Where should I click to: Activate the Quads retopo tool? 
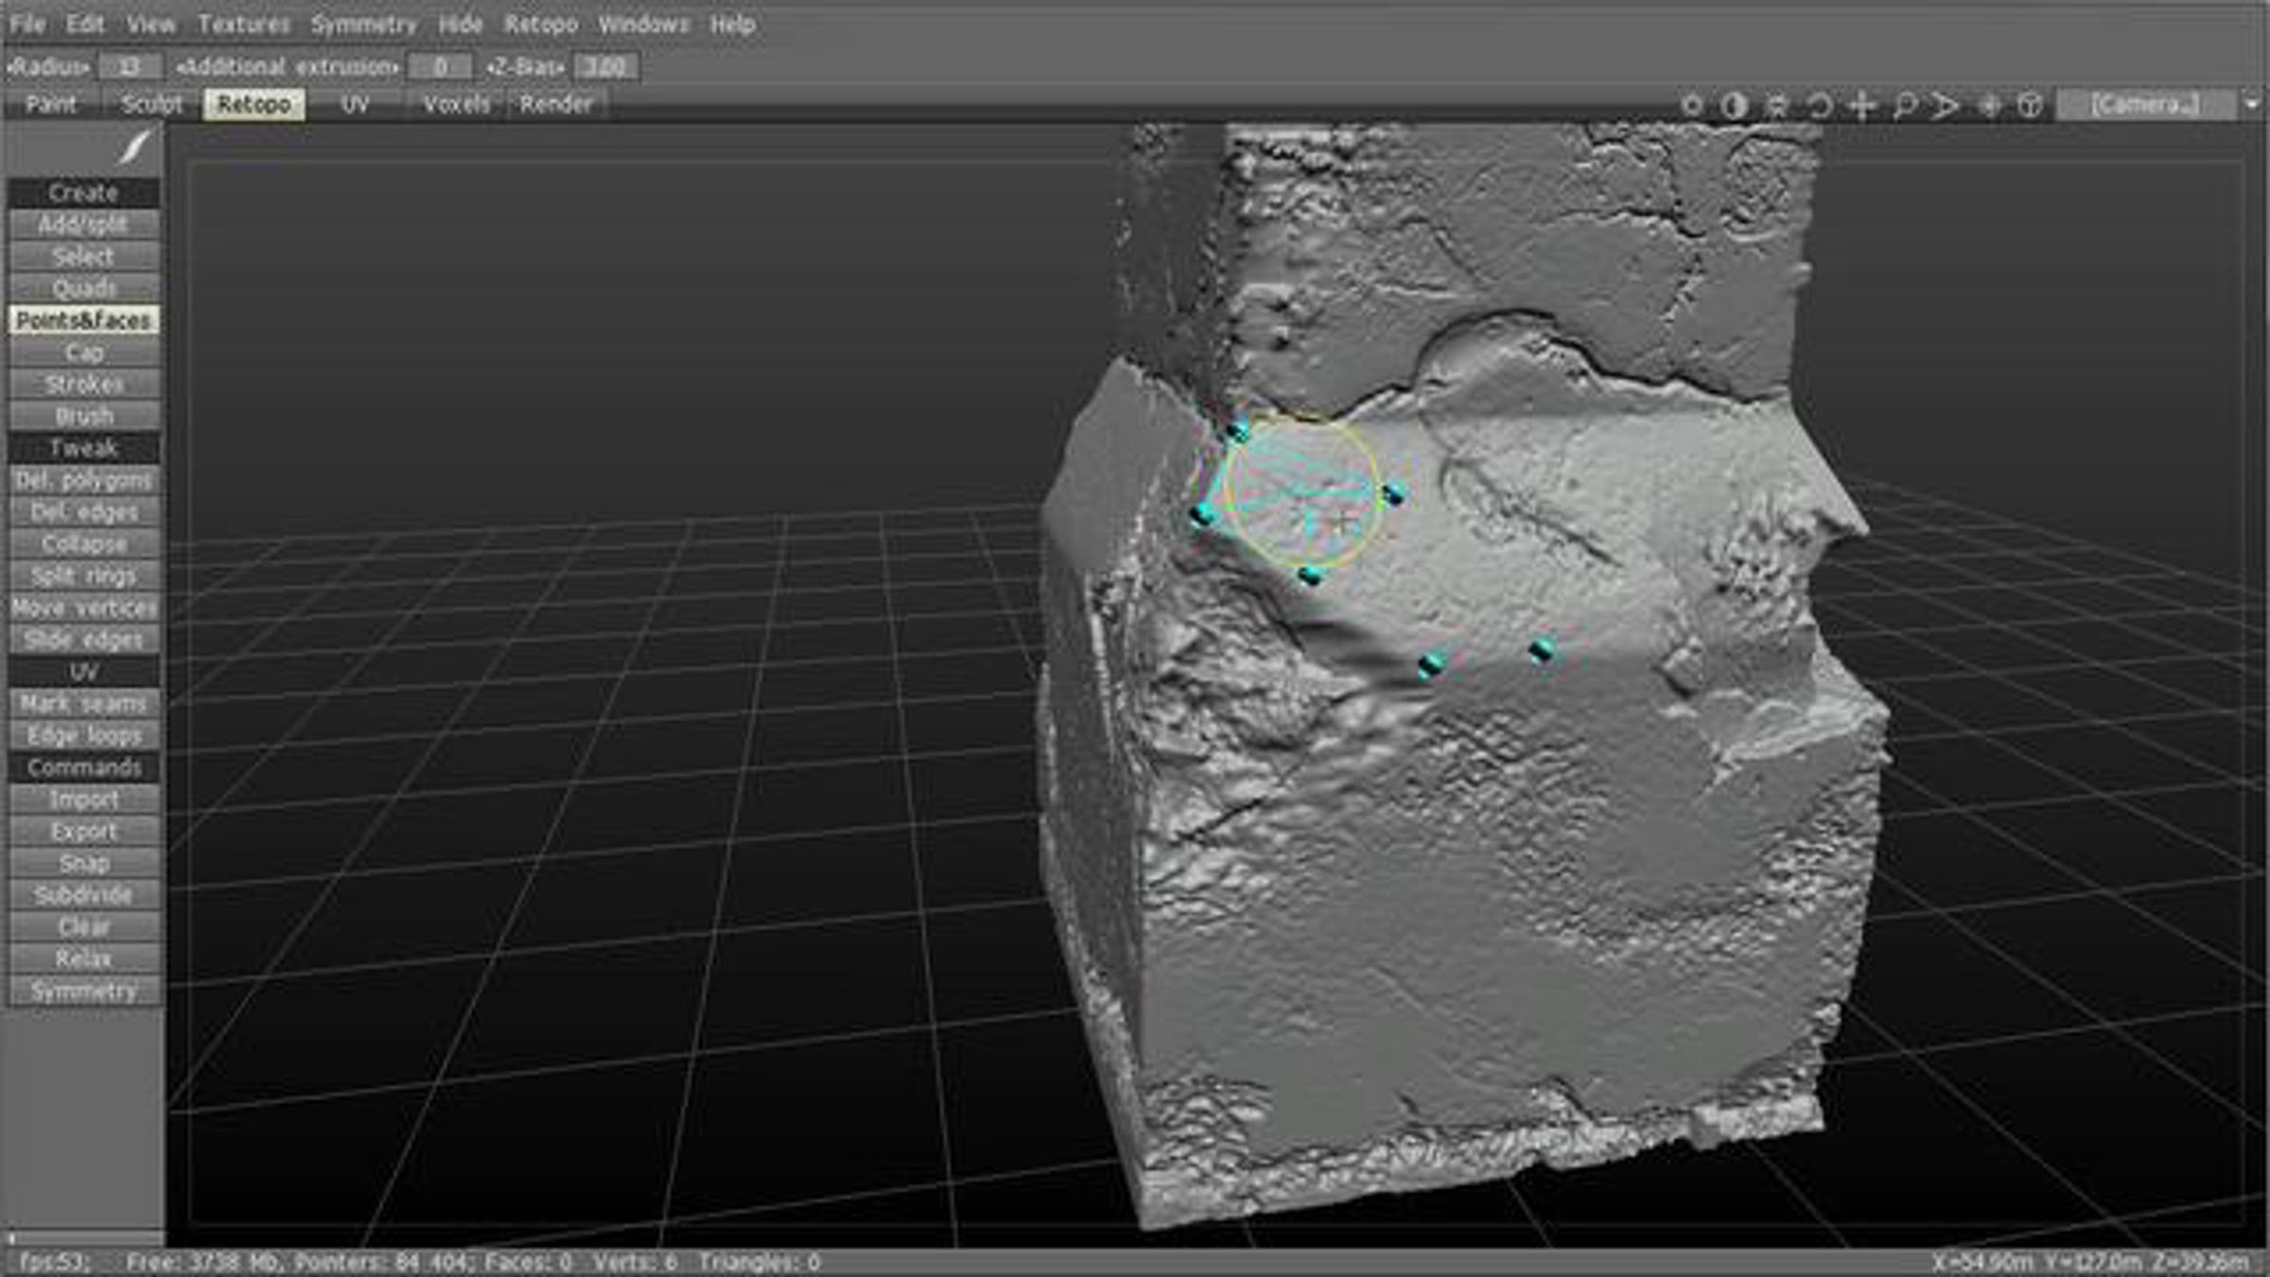(84, 289)
